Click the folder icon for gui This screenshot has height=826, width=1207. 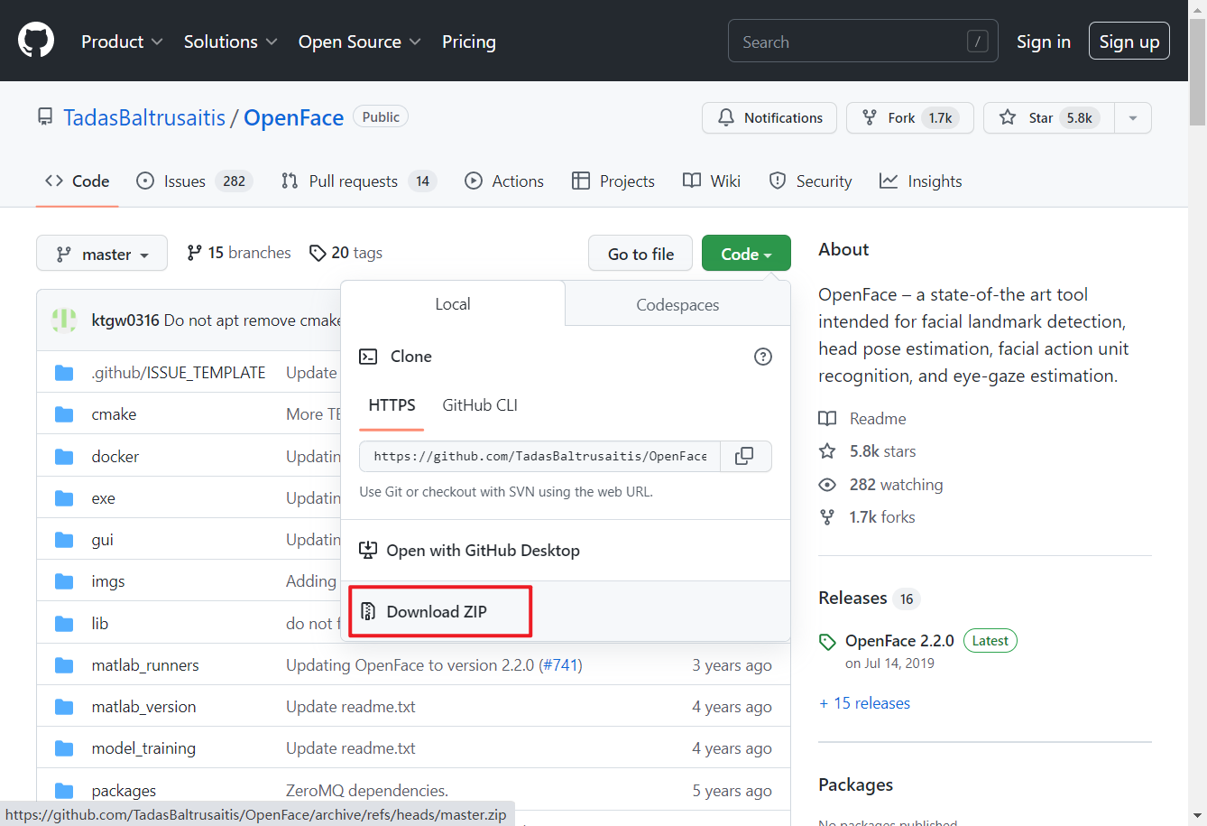click(64, 540)
